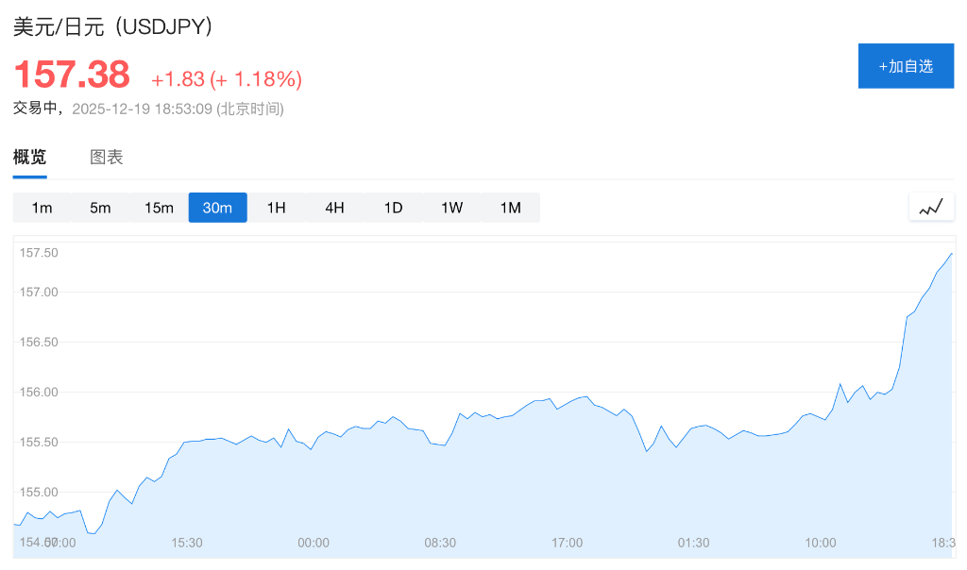
Task: Select the 5m interval
Action: pos(100,208)
